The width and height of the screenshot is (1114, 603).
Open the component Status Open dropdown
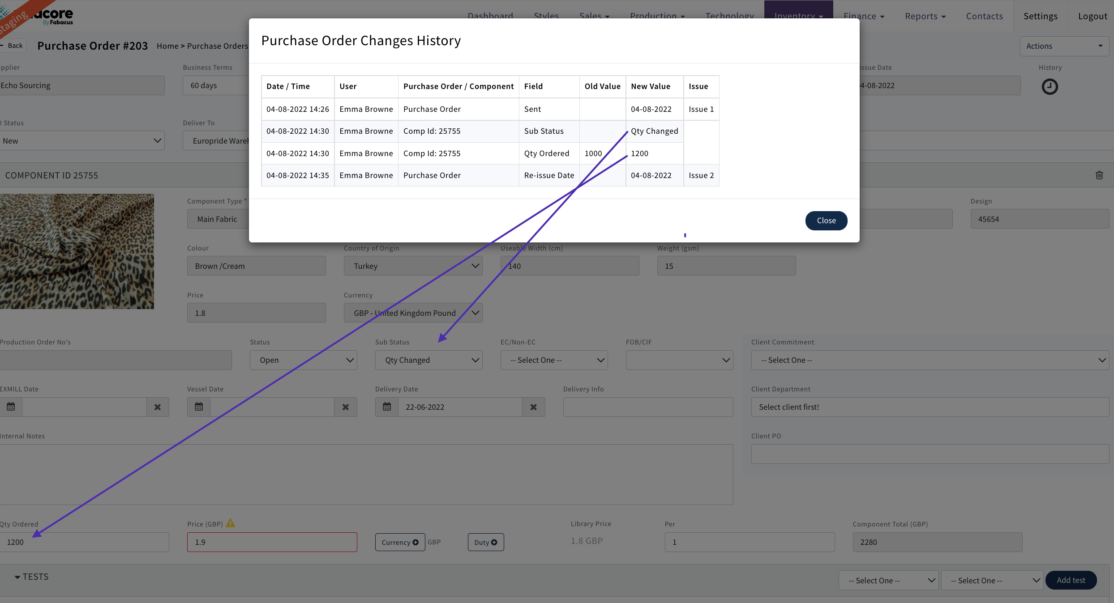pos(303,360)
